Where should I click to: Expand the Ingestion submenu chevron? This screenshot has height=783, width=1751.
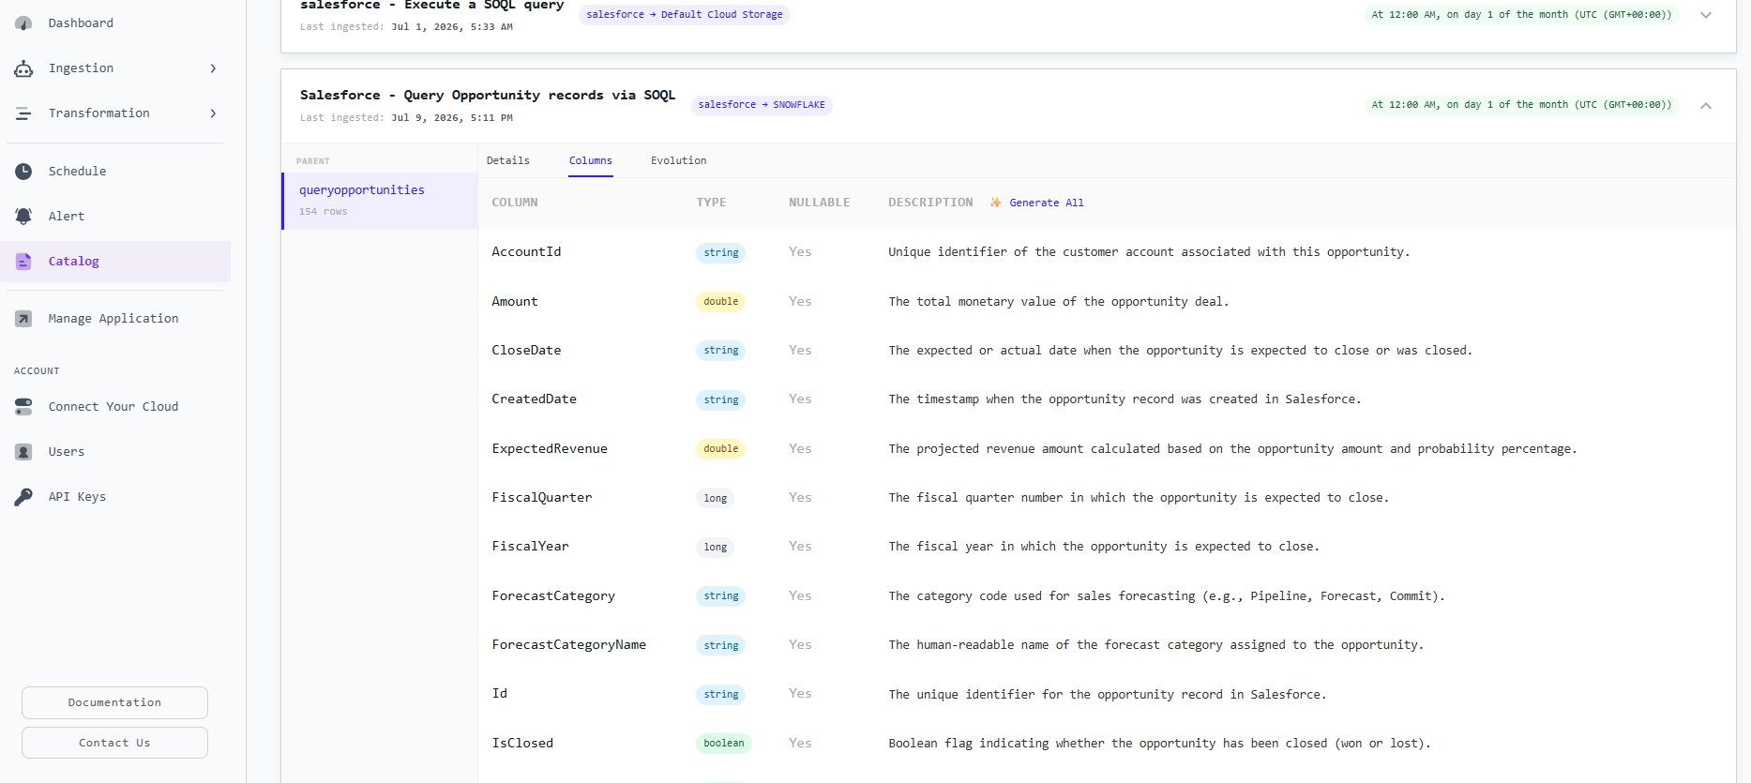click(213, 68)
